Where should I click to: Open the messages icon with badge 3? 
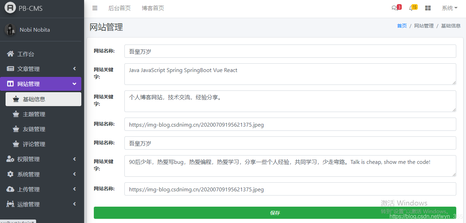(x=395, y=8)
